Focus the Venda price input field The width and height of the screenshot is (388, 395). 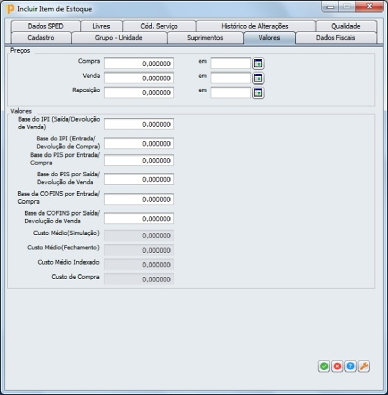tap(139, 78)
